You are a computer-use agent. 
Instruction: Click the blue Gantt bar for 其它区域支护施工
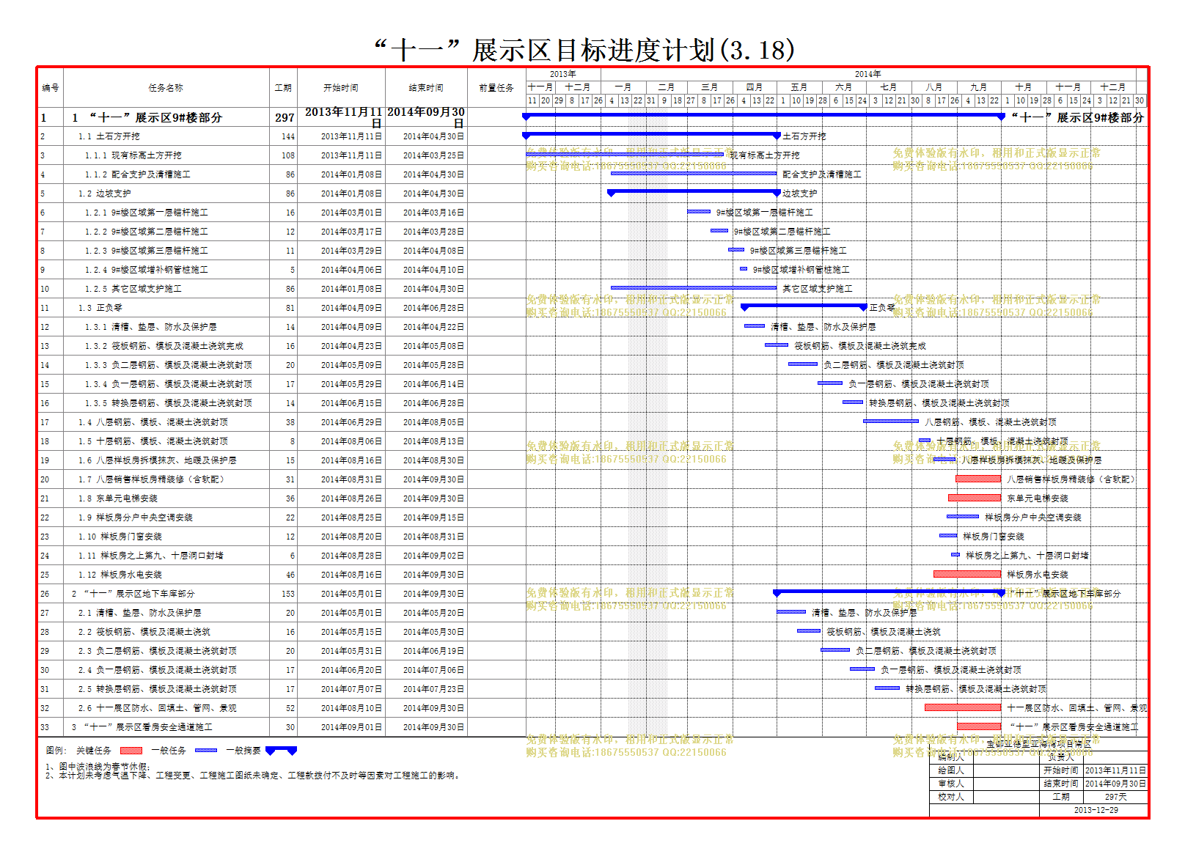[694, 287]
